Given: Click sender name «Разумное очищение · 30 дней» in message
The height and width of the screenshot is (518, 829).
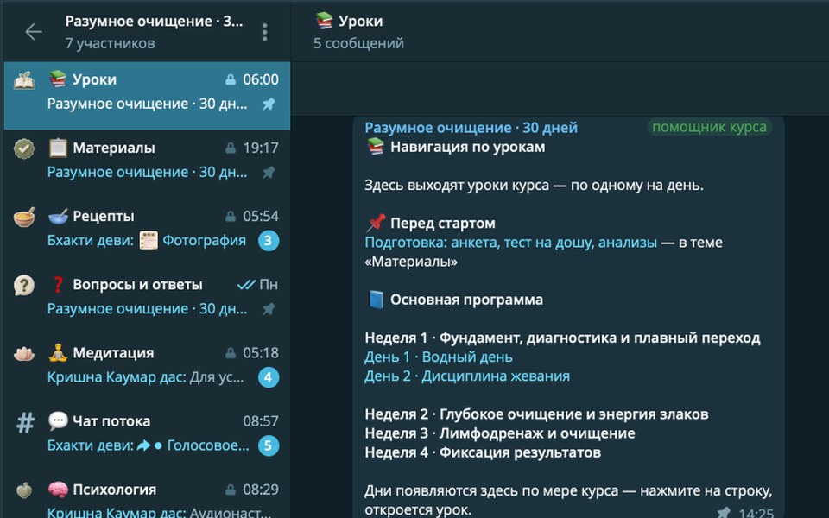Looking at the screenshot, I should tap(471, 128).
